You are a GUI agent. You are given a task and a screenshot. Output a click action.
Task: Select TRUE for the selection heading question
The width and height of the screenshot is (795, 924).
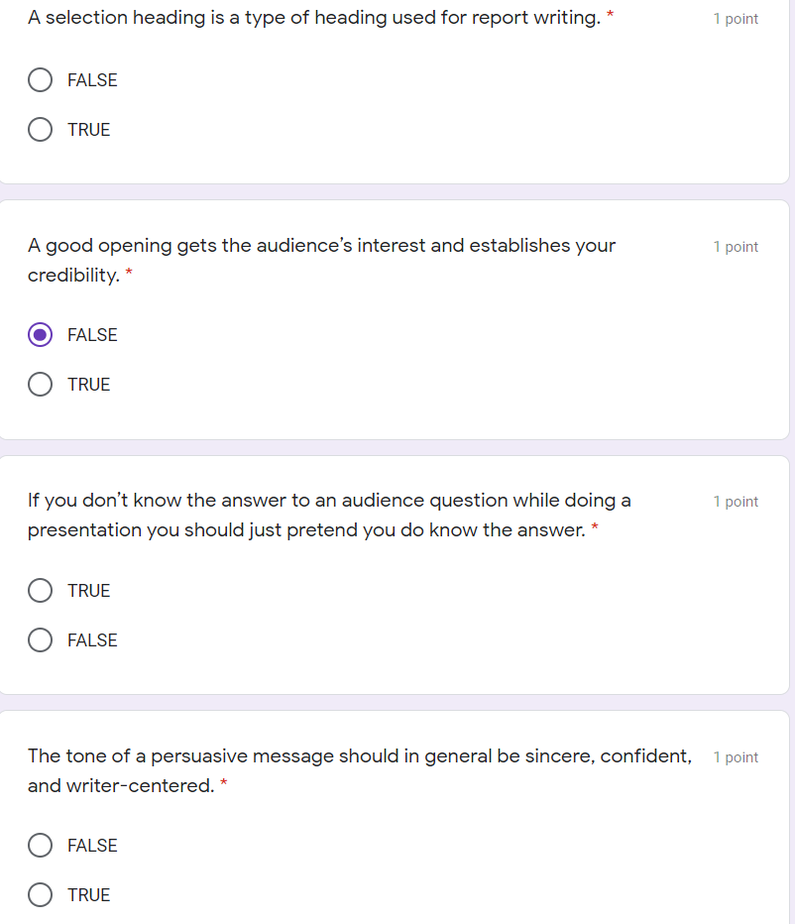40,129
